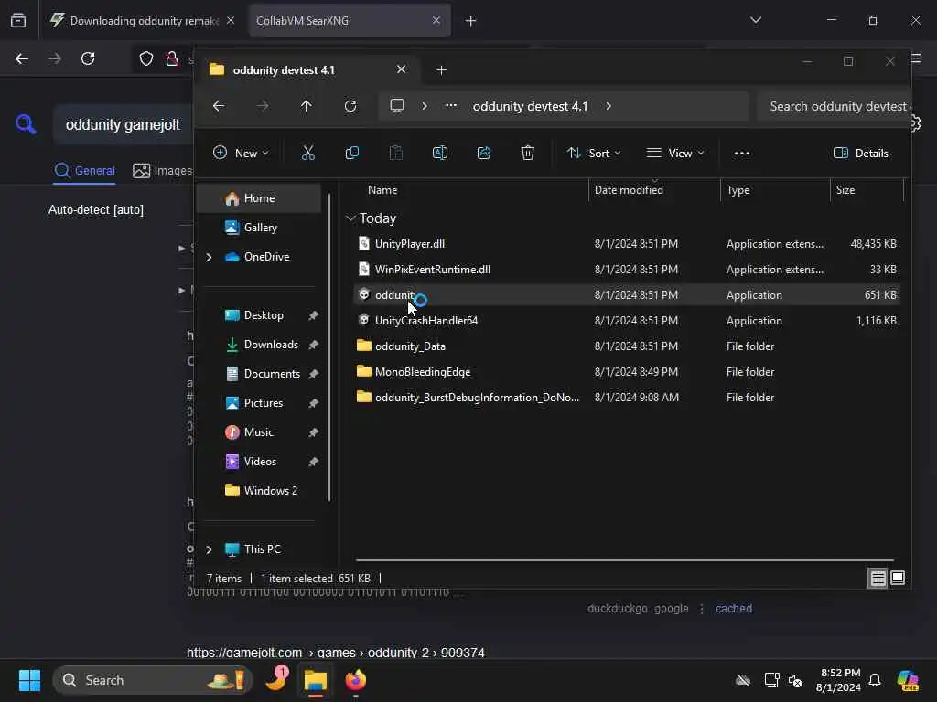Refresh the File Explorer folder view
This screenshot has width=937, height=702.
coord(350,106)
